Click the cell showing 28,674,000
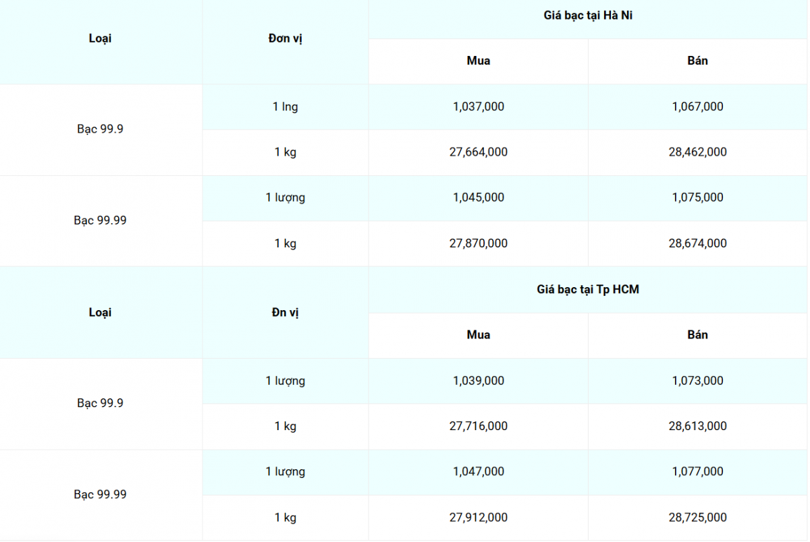This screenshot has width=810, height=542. tap(697, 243)
